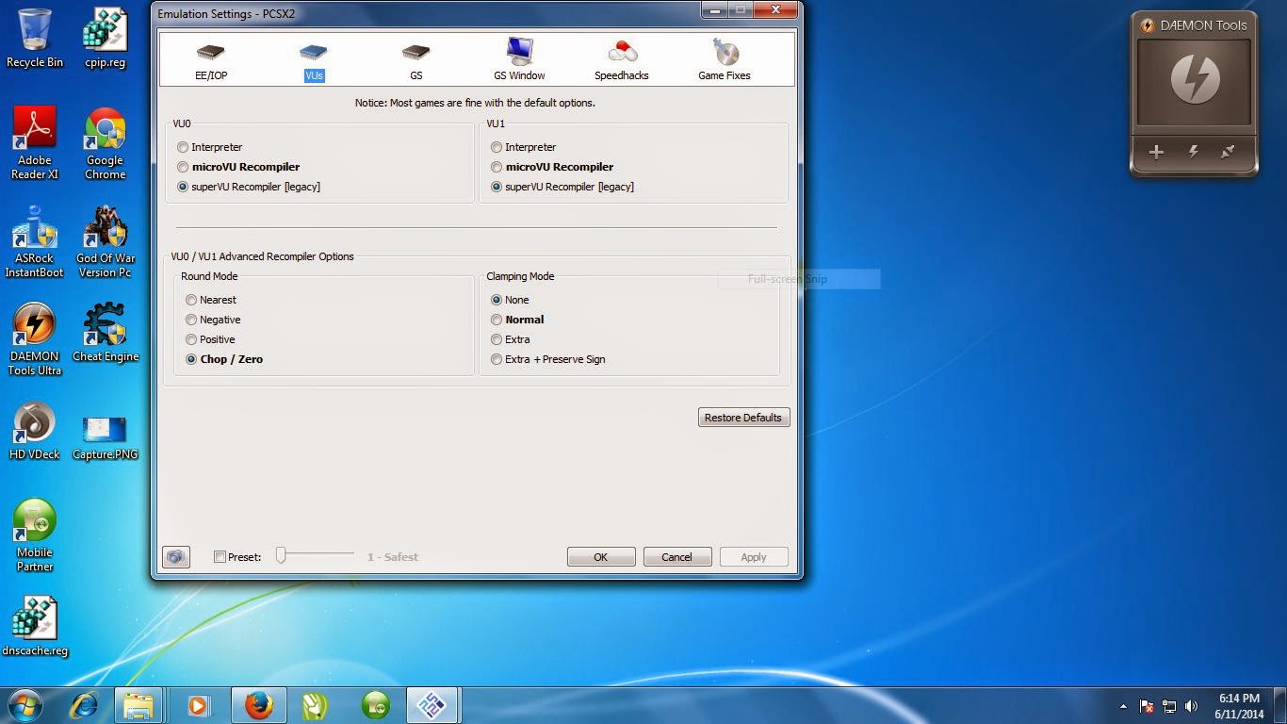Select the Recycle Bin desktop icon

tap(35, 38)
